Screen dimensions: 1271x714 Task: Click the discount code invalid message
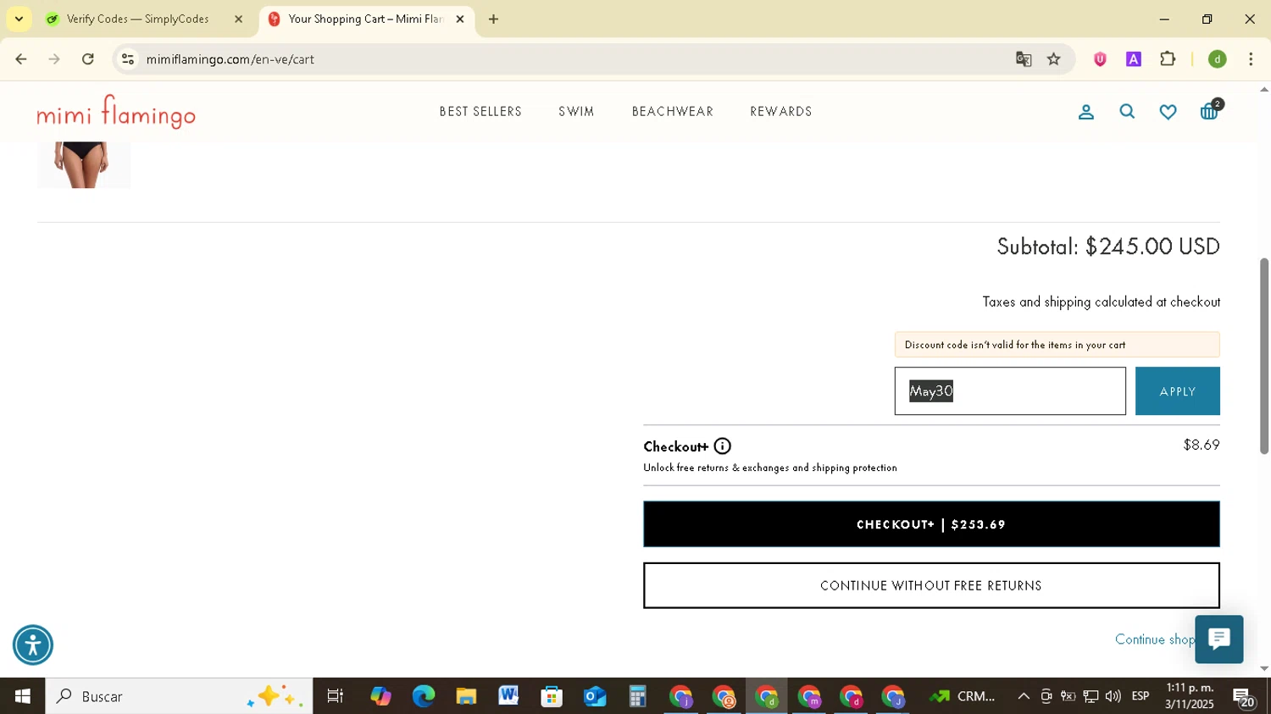(x=1057, y=345)
